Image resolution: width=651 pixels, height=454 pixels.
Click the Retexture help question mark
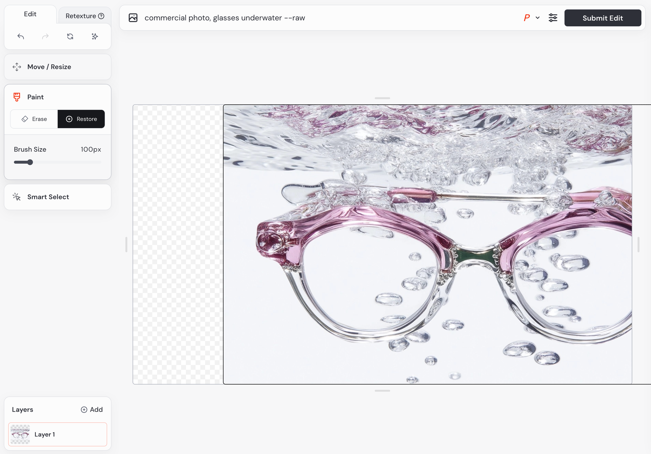tap(101, 16)
